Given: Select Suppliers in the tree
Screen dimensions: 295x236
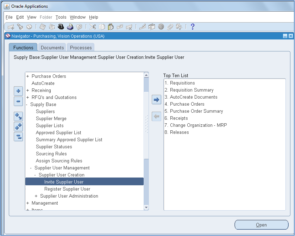Looking at the screenshot, I should pyautogui.click(x=45, y=112).
